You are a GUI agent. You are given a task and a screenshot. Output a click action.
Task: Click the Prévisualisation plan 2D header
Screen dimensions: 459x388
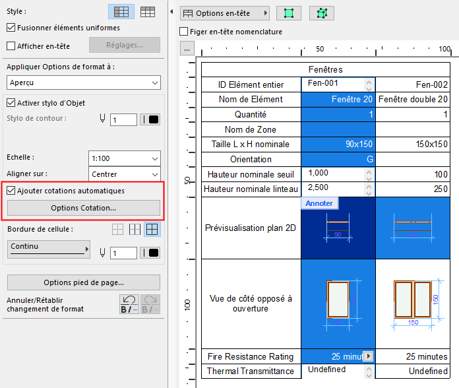click(x=251, y=228)
